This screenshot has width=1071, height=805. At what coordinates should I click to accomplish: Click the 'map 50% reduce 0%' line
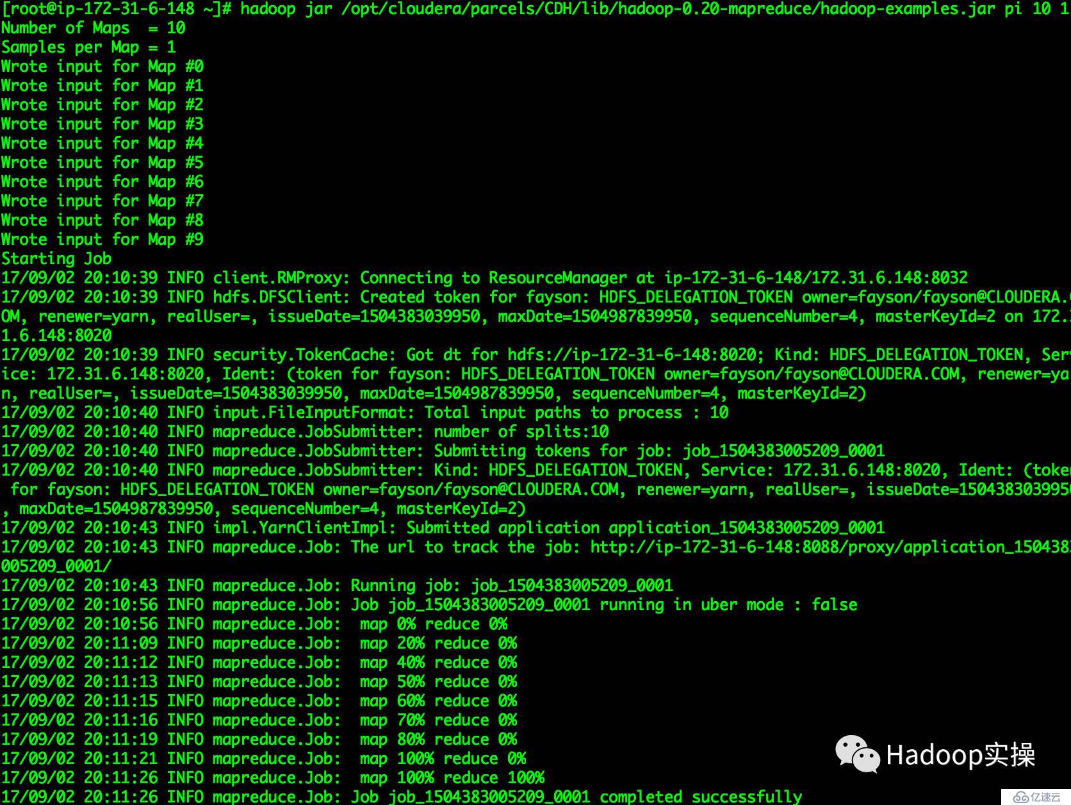[x=259, y=682]
